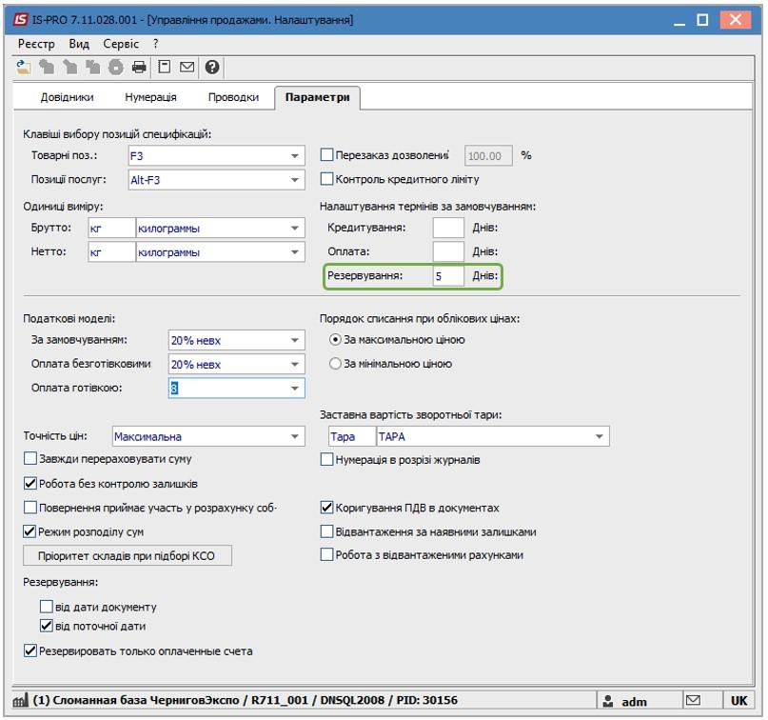Enable Робота з відвантаженими рахунками
The image size is (768, 720).
[326, 555]
